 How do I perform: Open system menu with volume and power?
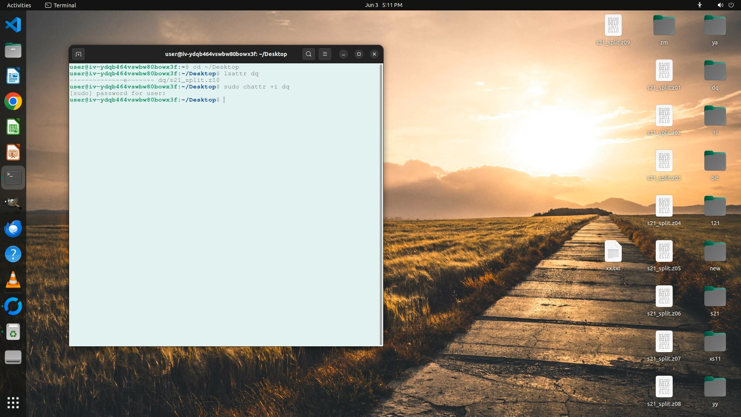click(x=725, y=5)
